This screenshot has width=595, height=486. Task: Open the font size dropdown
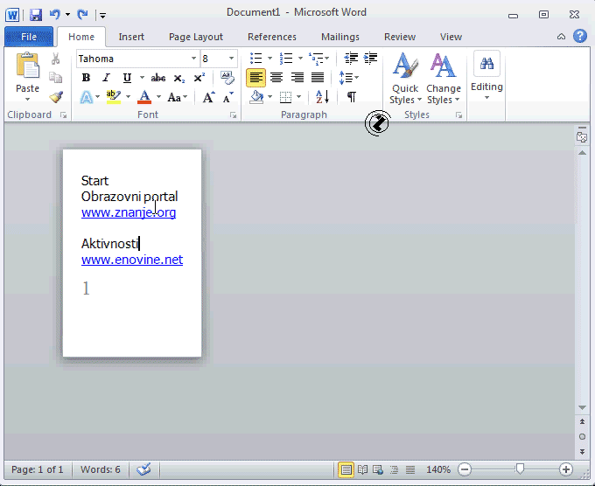coord(232,59)
